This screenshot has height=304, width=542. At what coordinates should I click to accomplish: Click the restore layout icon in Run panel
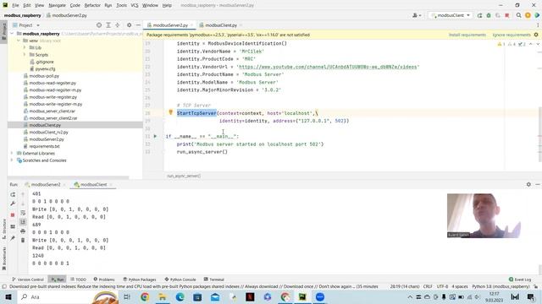point(13,226)
